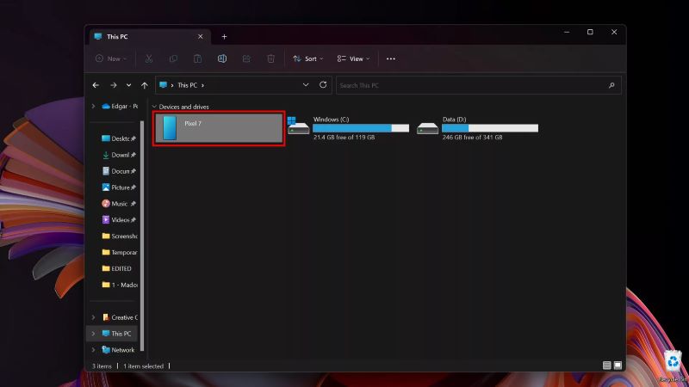Click Windows (C:) storage usage bar
Screen dimensions: 689x387
click(361, 128)
